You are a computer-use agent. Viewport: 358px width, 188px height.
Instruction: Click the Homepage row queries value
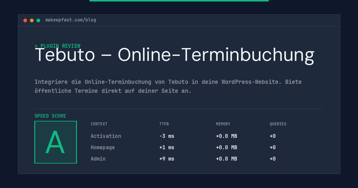tap(273, 147)
